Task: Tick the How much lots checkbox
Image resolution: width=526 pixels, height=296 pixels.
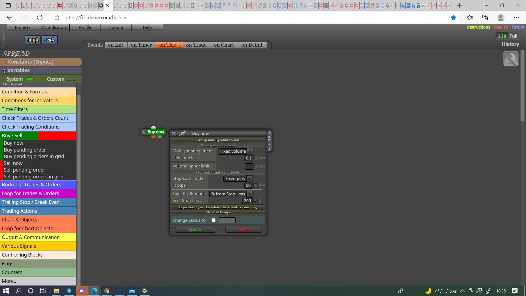Action: 256,158
